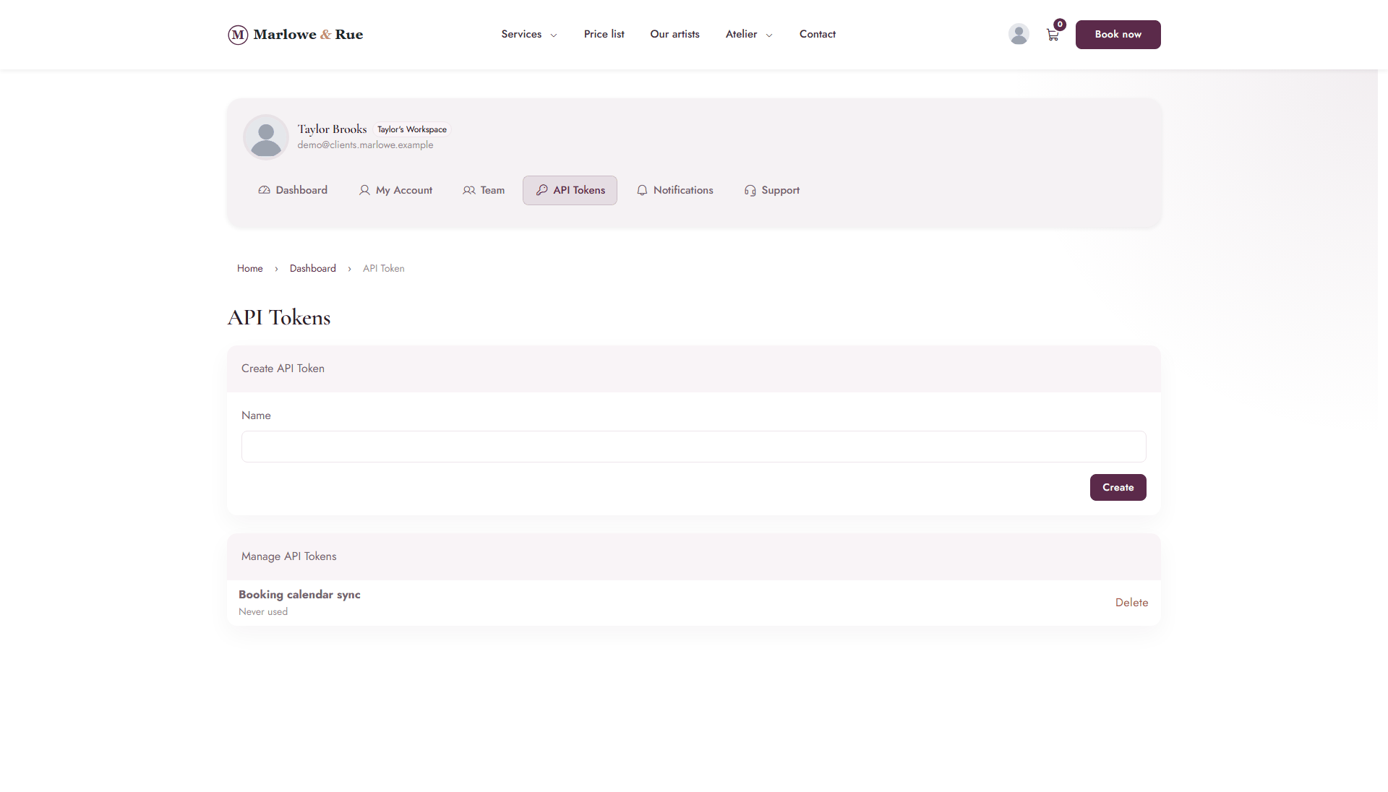Open the Notifications tab
The width and height of the screenshot is (1388, 792).
[x=674, y=190]
